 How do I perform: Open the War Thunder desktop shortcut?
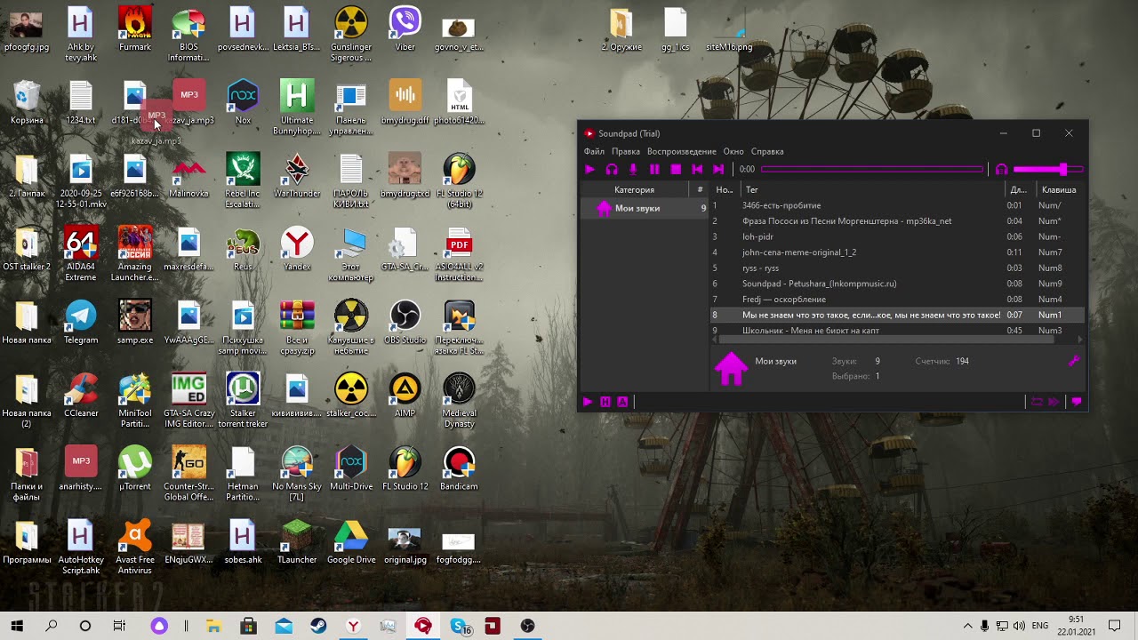pyautogui.click(x=297, y=176)
